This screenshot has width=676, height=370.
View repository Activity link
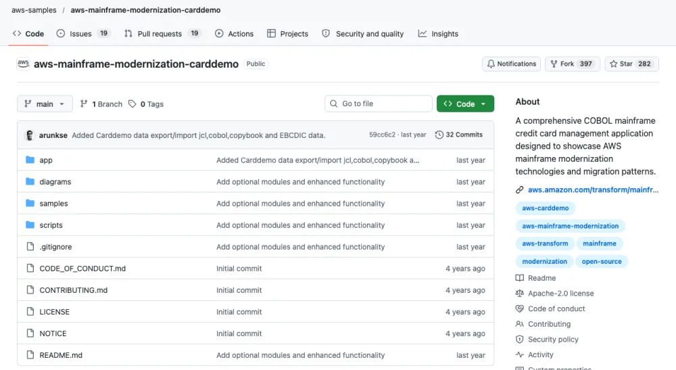[535, 354]
